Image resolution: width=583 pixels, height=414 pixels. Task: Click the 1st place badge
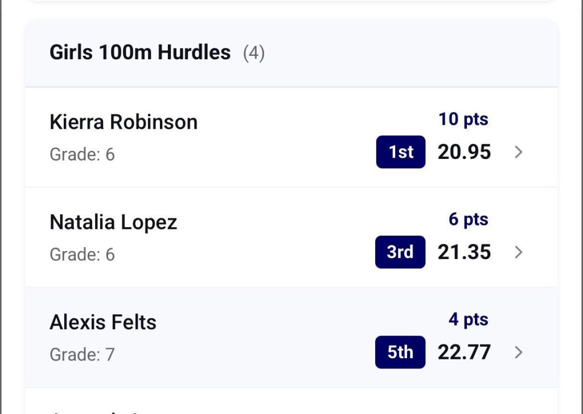pos(401,152)
